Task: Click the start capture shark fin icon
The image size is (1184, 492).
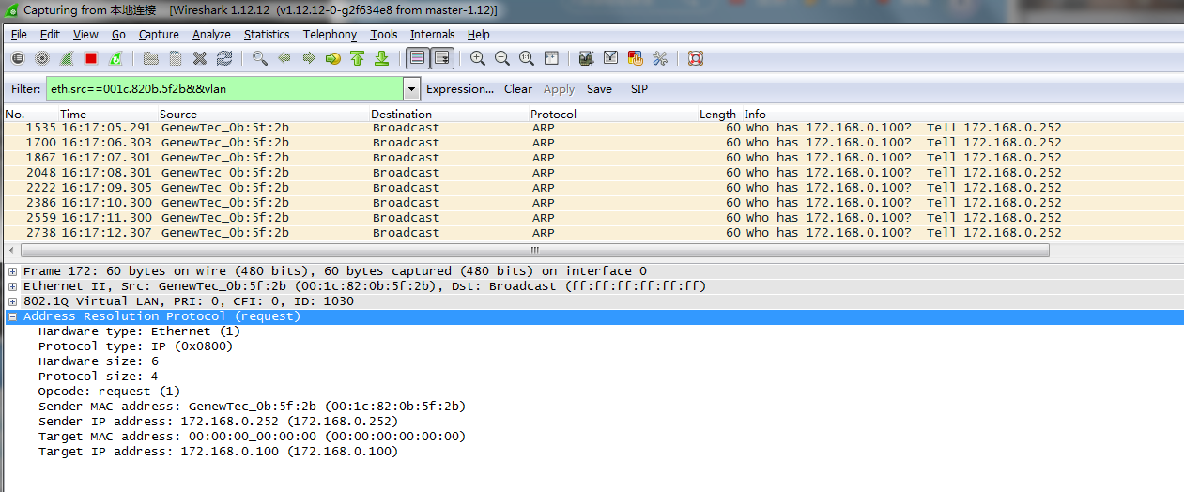Action: [x=67, y=58]
